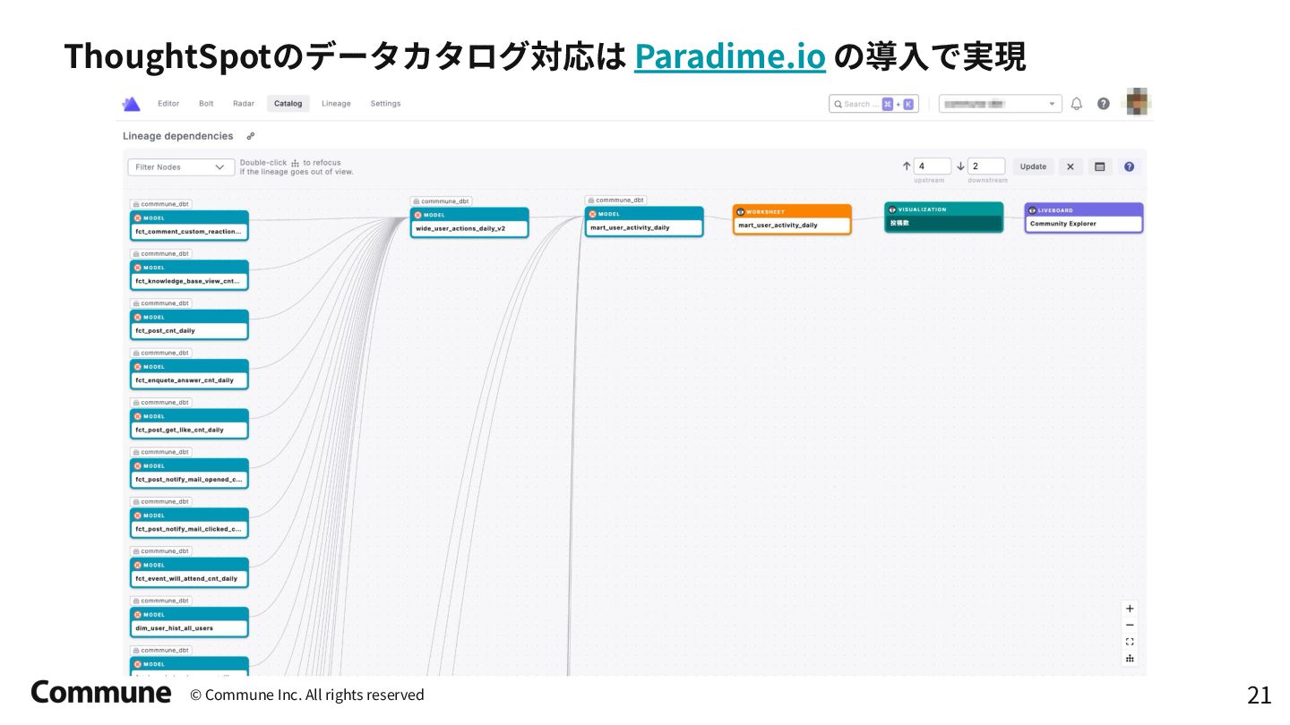Click the X clear button in lineage toolbar
This screenshot has width=1290, height=725.
[x=1071, y=166]
